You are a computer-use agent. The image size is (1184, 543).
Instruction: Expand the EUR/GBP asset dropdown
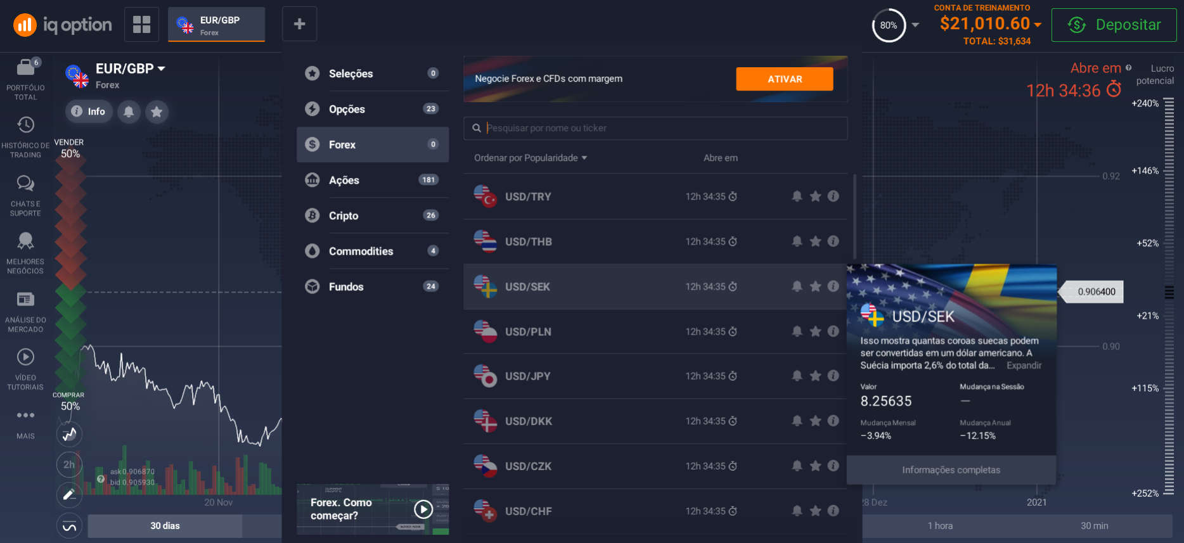(162, 68)
